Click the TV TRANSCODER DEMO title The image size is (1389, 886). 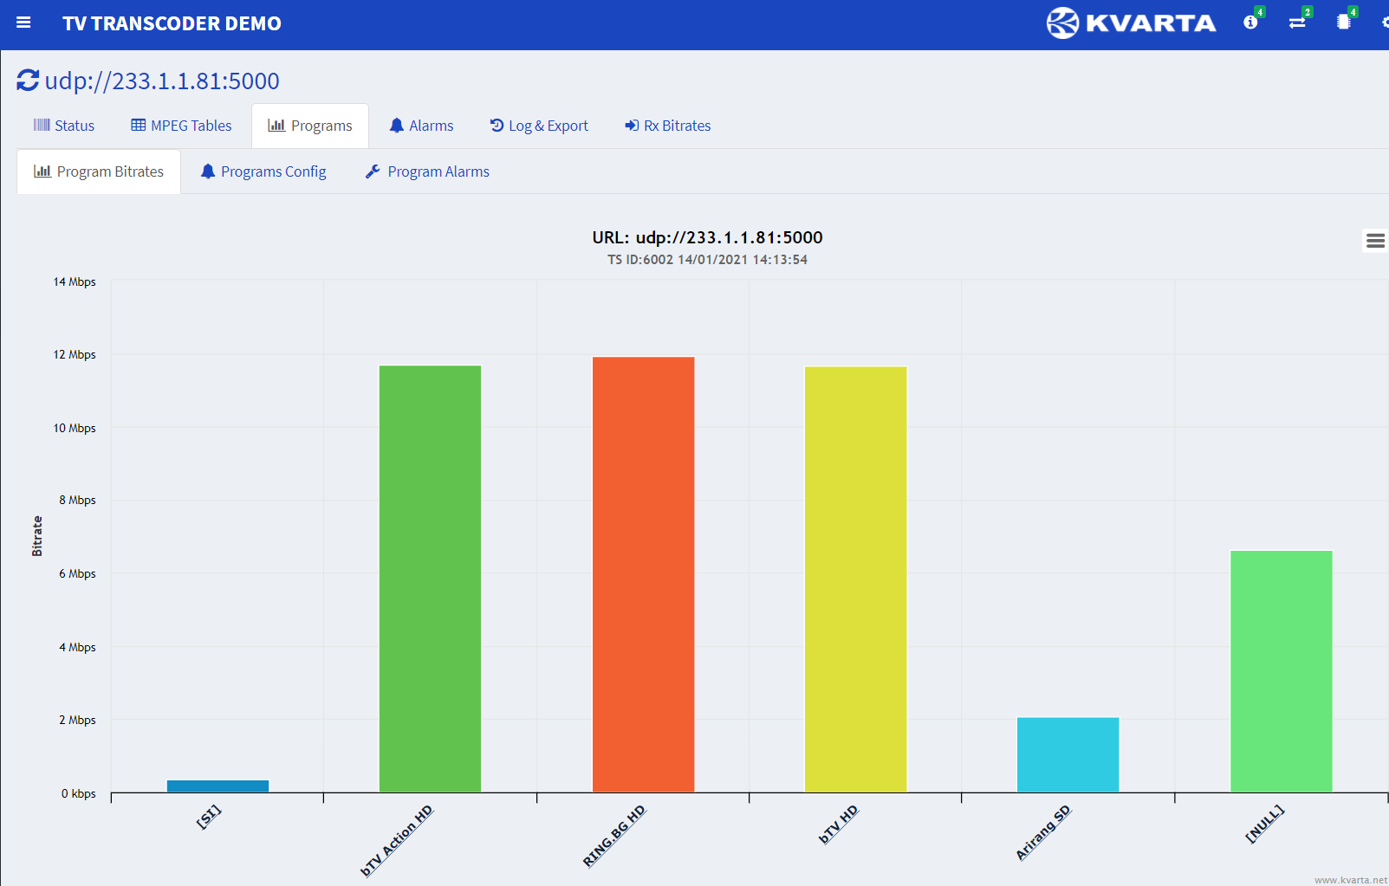pos(172,23)
